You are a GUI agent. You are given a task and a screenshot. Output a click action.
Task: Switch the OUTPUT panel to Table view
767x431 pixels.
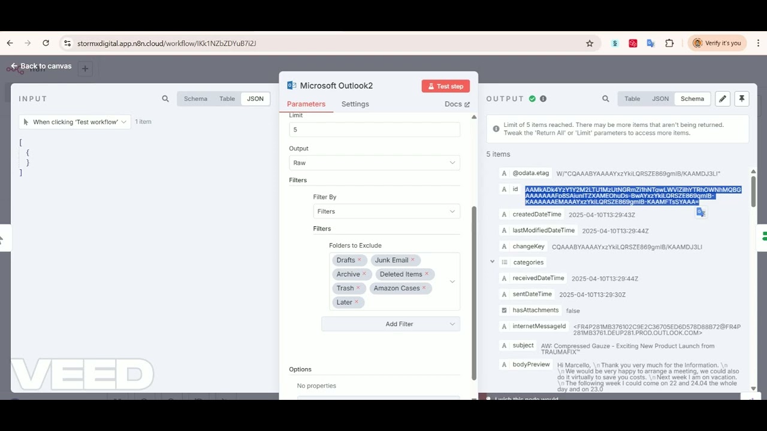point(632,99)
